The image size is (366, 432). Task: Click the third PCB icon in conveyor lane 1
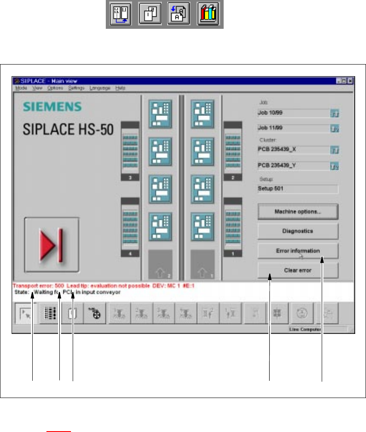click(x=203, y=189)
